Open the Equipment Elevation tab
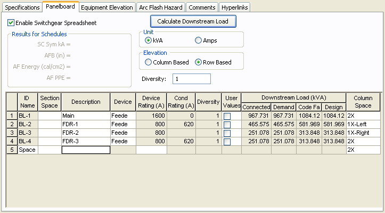 coord(108,7)
